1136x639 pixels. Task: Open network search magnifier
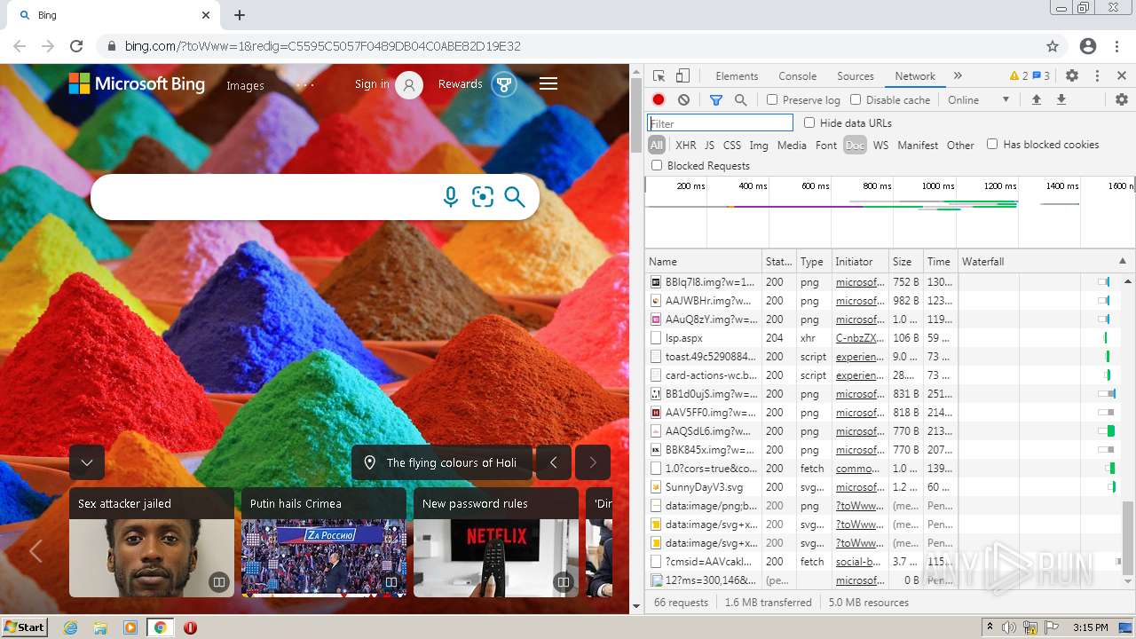click(x=741, y=100)
